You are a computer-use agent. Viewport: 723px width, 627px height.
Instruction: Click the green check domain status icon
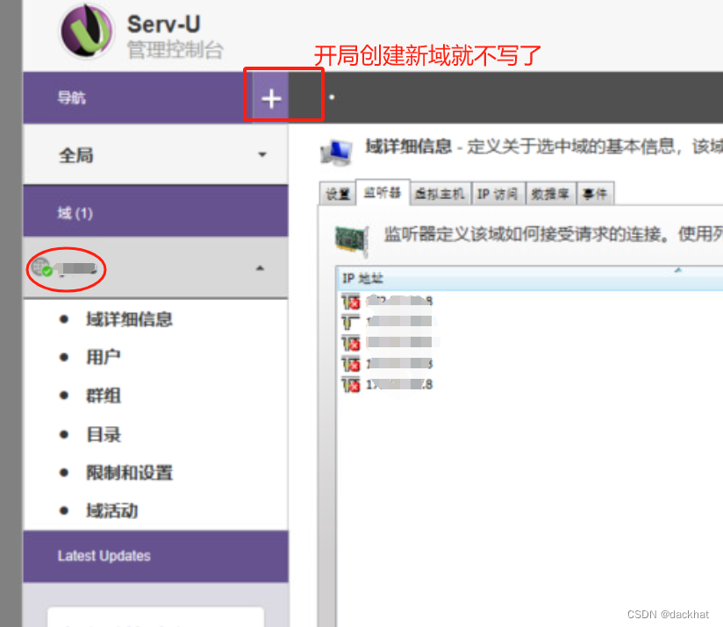(43, 266)
